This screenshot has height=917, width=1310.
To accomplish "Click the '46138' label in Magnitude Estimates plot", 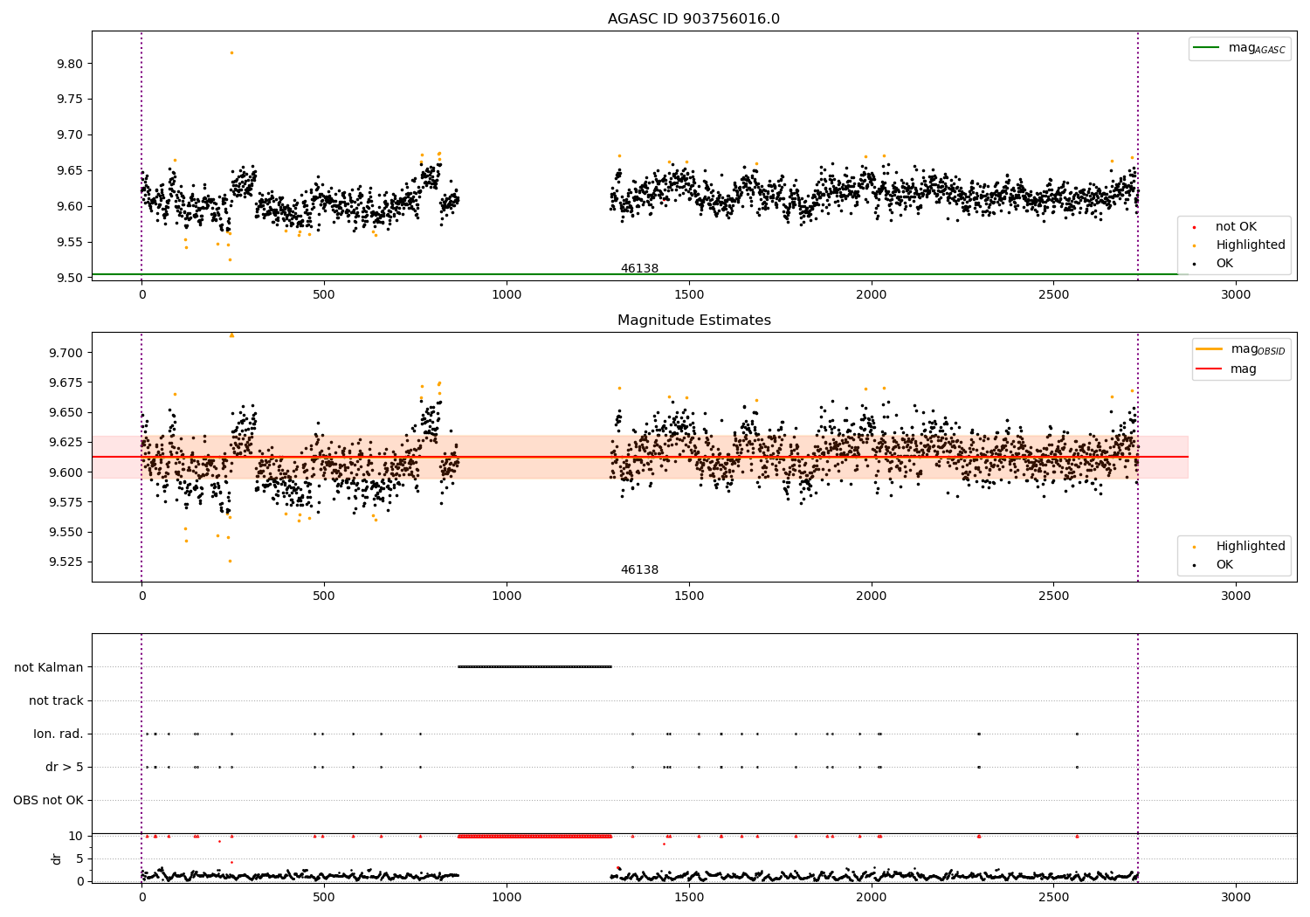I will [639, 570].
